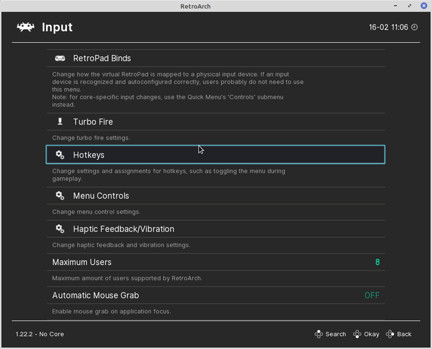Click the gears icon next to Menu Controls
The width and height of the screenshot is (432, 349).
(60, 196)
